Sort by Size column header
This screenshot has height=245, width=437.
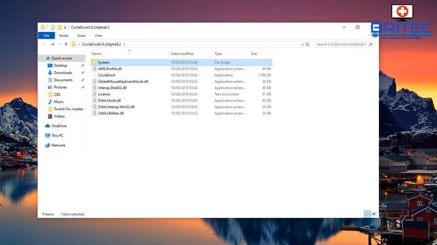[x=253, y=54]
